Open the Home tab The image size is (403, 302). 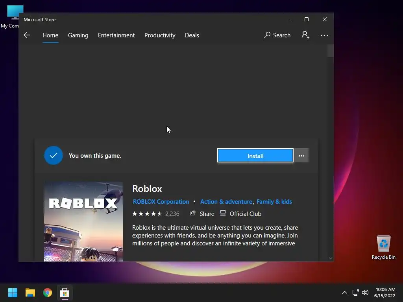point(50,35)
